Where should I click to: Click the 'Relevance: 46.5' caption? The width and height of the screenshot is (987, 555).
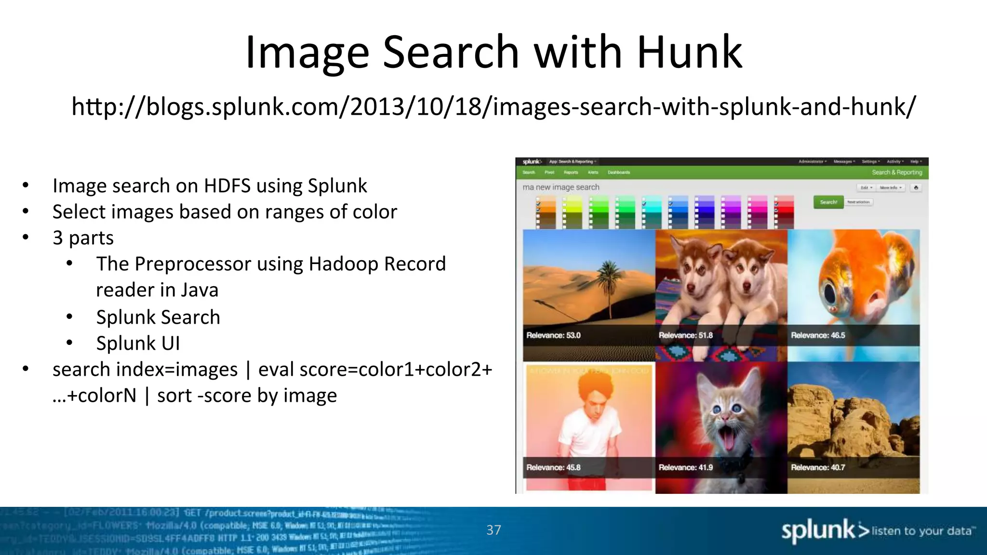tap(818, 335)
